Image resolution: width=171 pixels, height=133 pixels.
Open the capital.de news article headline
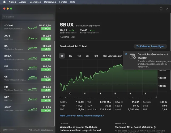80,129
